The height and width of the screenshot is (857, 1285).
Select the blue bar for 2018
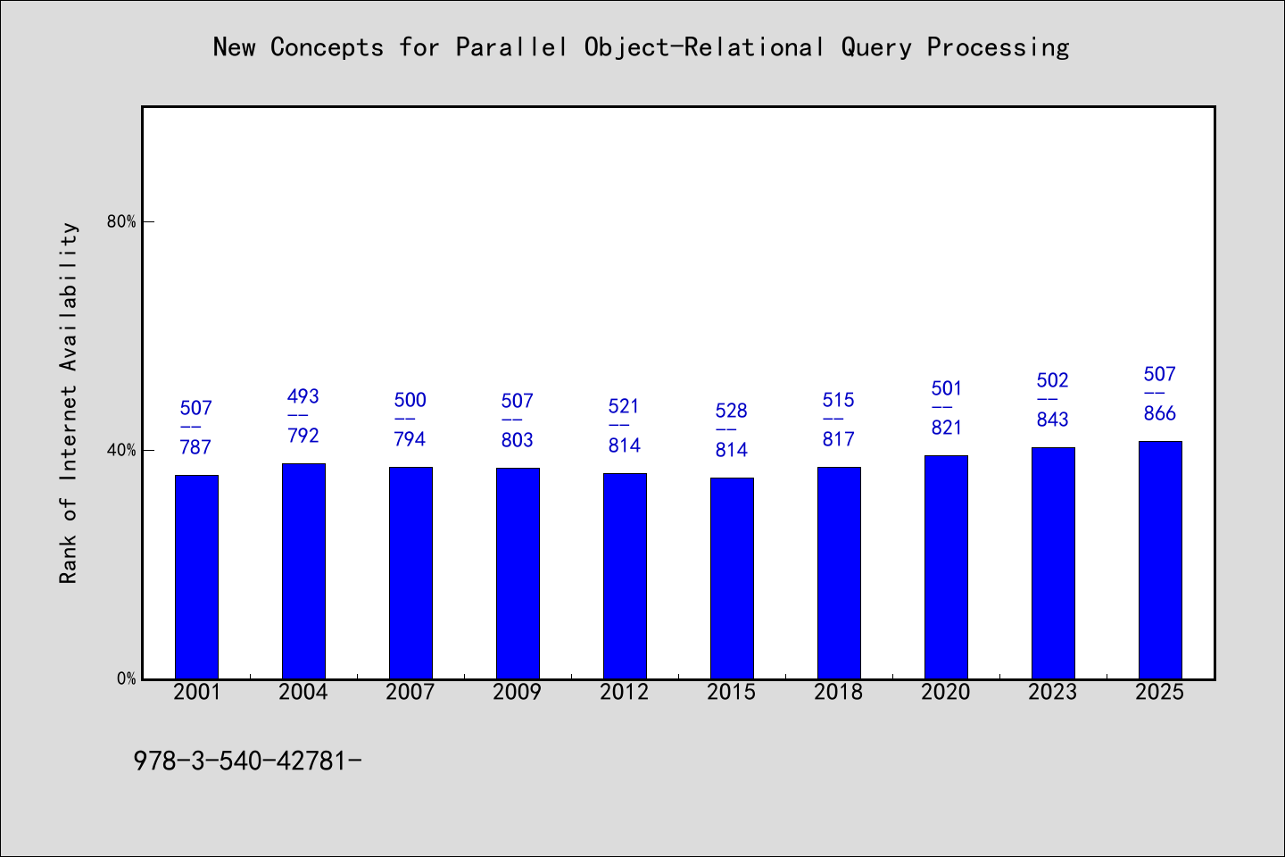coord(839,573)
